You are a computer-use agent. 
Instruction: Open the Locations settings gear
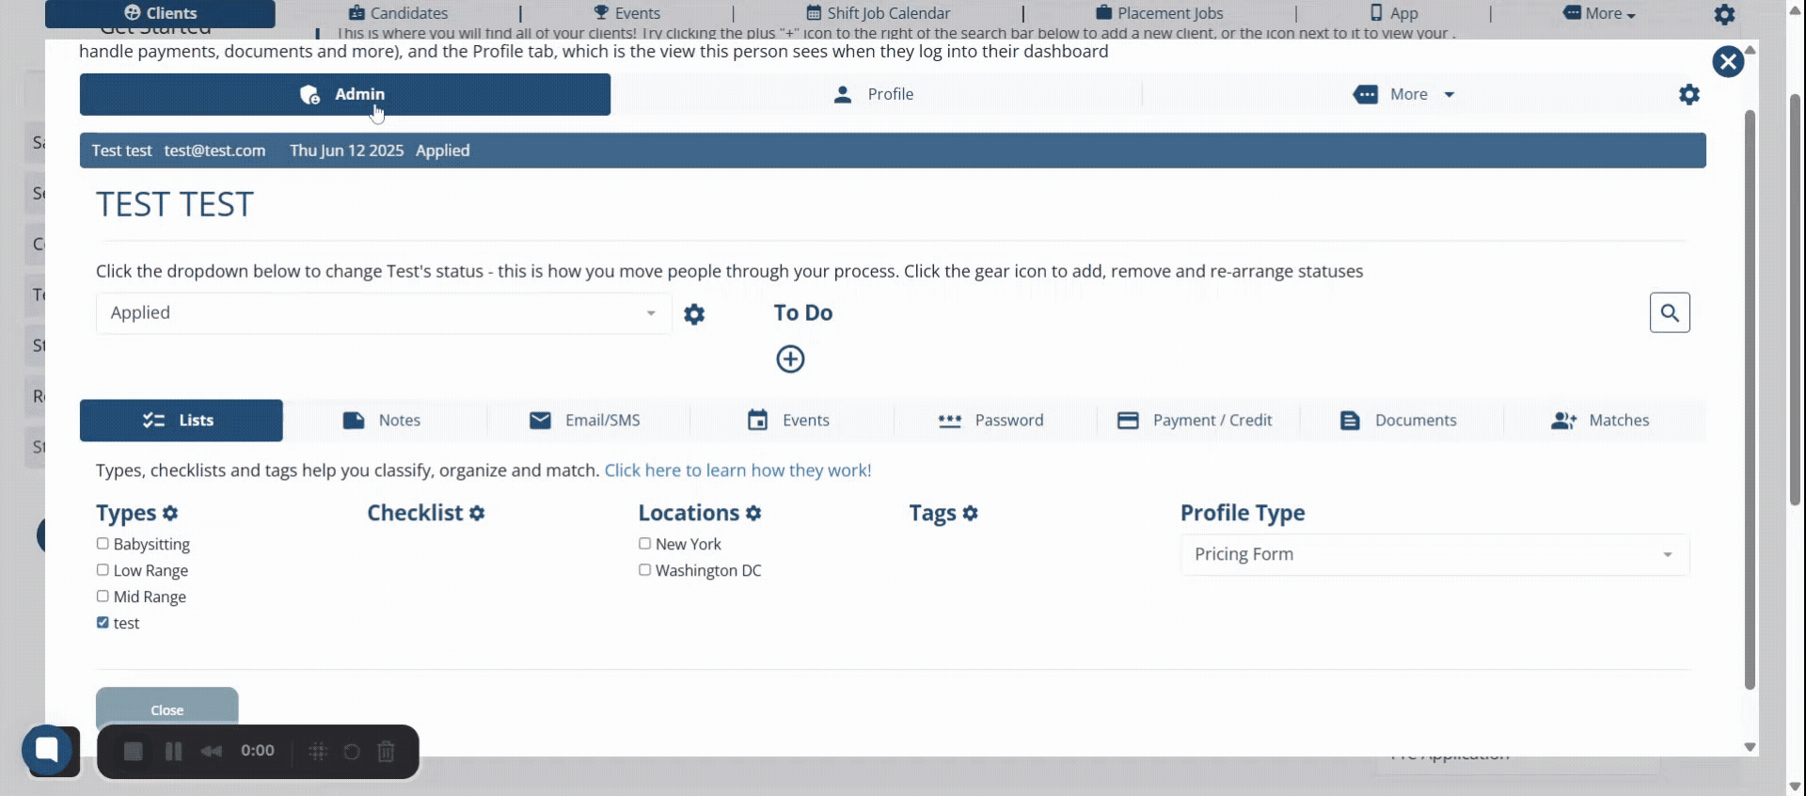[x=753, y=514]
